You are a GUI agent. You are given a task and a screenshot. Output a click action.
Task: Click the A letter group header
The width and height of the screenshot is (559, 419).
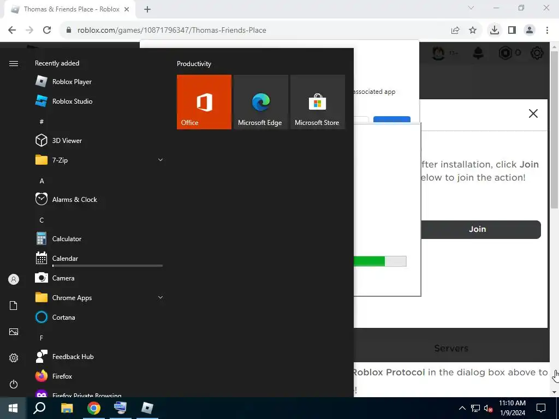41,181
